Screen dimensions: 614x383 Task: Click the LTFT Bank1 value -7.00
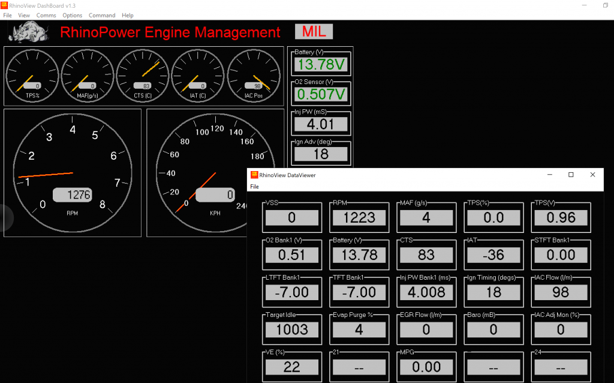tap(292, 292)
